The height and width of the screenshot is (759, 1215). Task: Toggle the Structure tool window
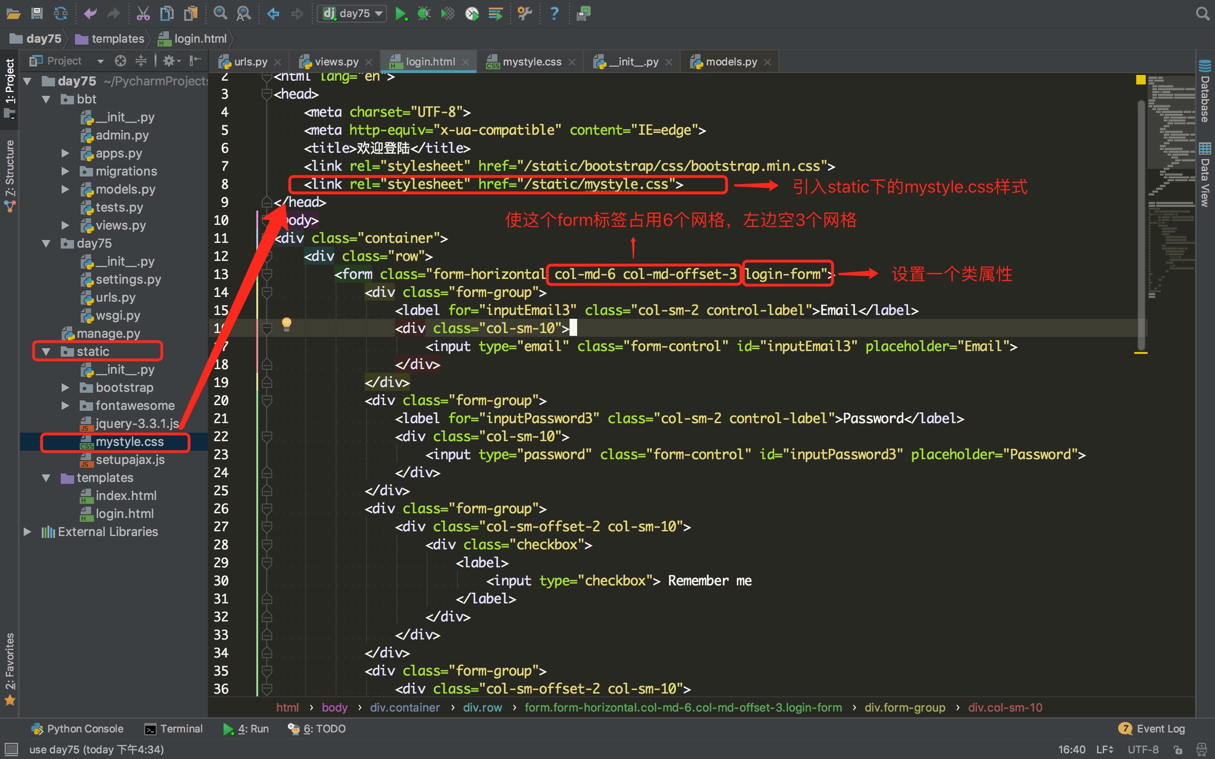coord(9,175)
